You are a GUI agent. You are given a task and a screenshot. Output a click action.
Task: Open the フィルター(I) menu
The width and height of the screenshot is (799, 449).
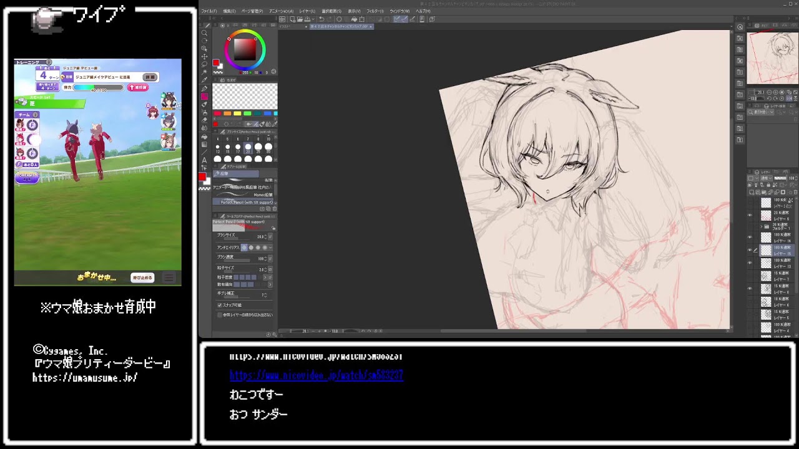click(x=375, y=11)
